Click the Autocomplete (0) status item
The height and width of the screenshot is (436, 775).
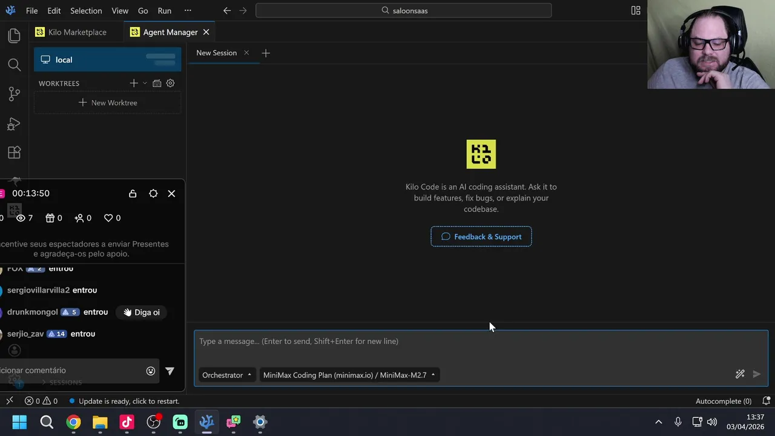pos(724,401)
